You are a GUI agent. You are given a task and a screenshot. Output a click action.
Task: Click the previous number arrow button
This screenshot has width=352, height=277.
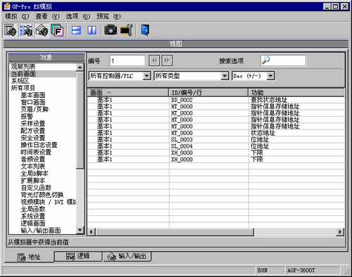[154, 60]
